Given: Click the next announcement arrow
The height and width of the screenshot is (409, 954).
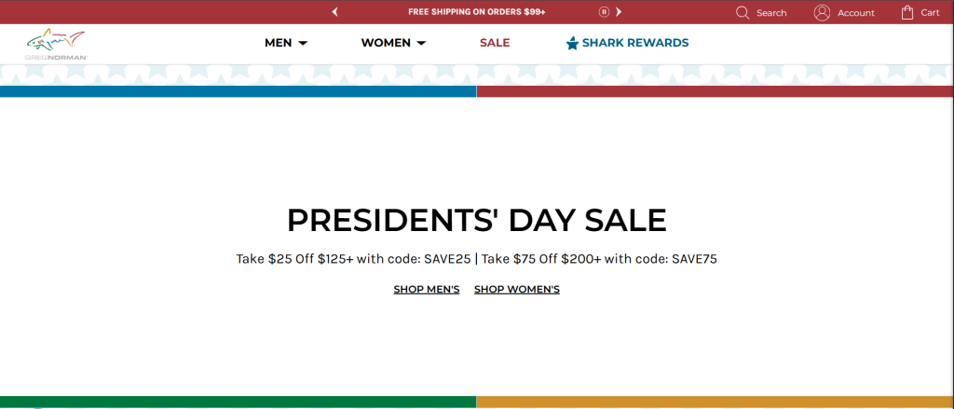Looking at the screenshot, I should [x=619, y=12].
